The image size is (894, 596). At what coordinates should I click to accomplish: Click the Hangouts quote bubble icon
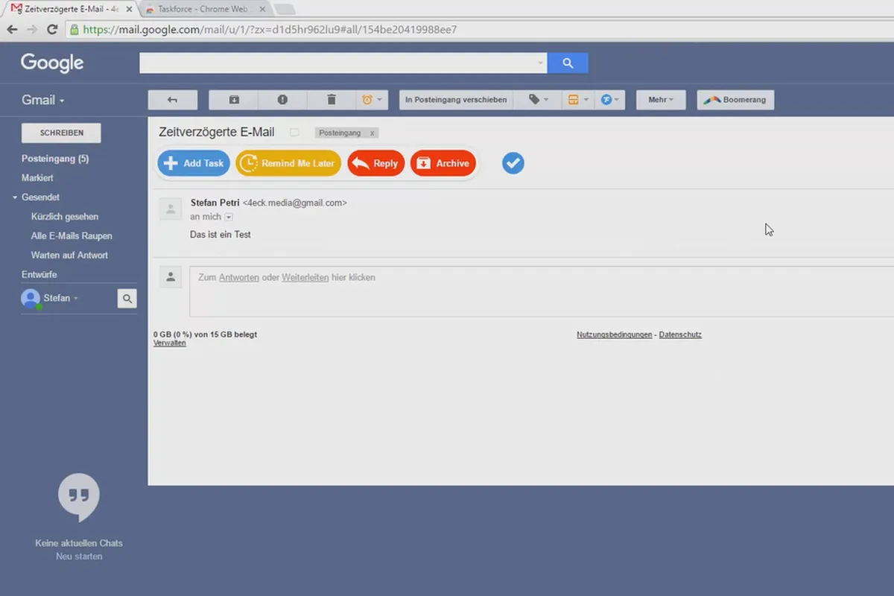pyautogui.click(x=78, y=497)
